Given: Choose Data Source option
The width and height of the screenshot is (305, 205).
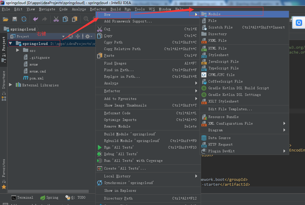Looking at the screenshot, I should tap(244, 138).
